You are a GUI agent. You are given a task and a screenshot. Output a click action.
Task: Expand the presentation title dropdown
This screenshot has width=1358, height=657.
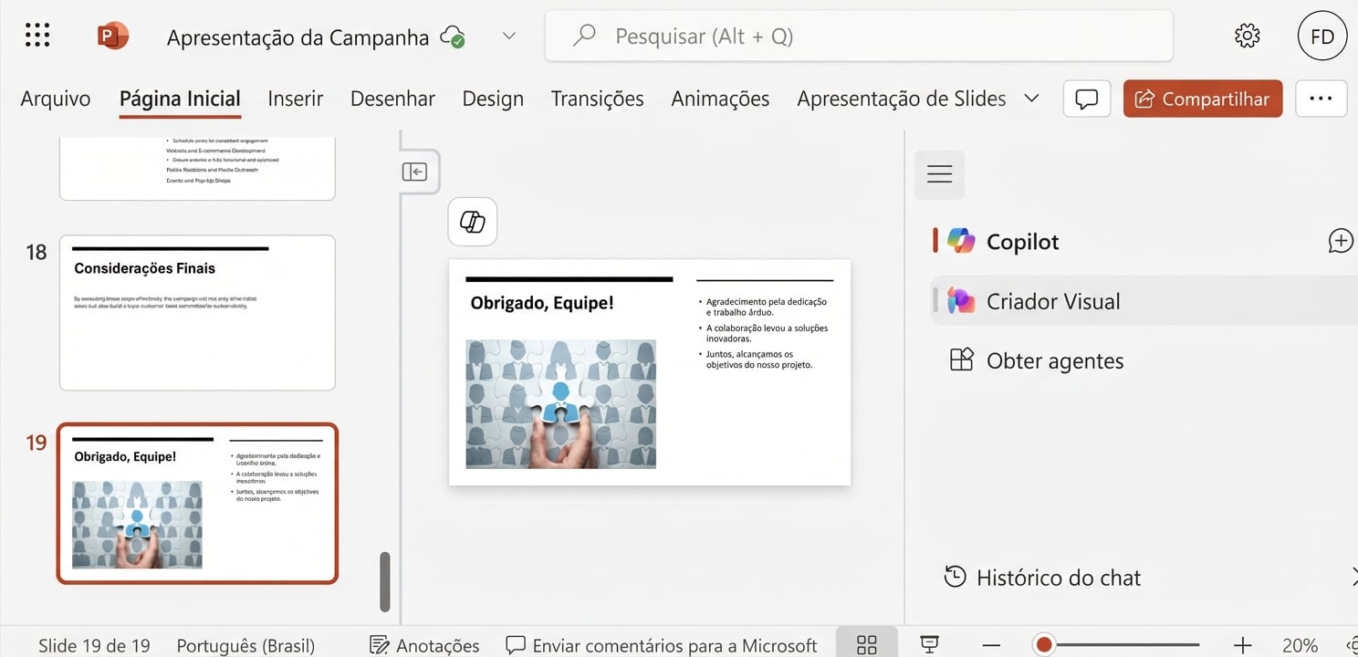pos(508,36)
